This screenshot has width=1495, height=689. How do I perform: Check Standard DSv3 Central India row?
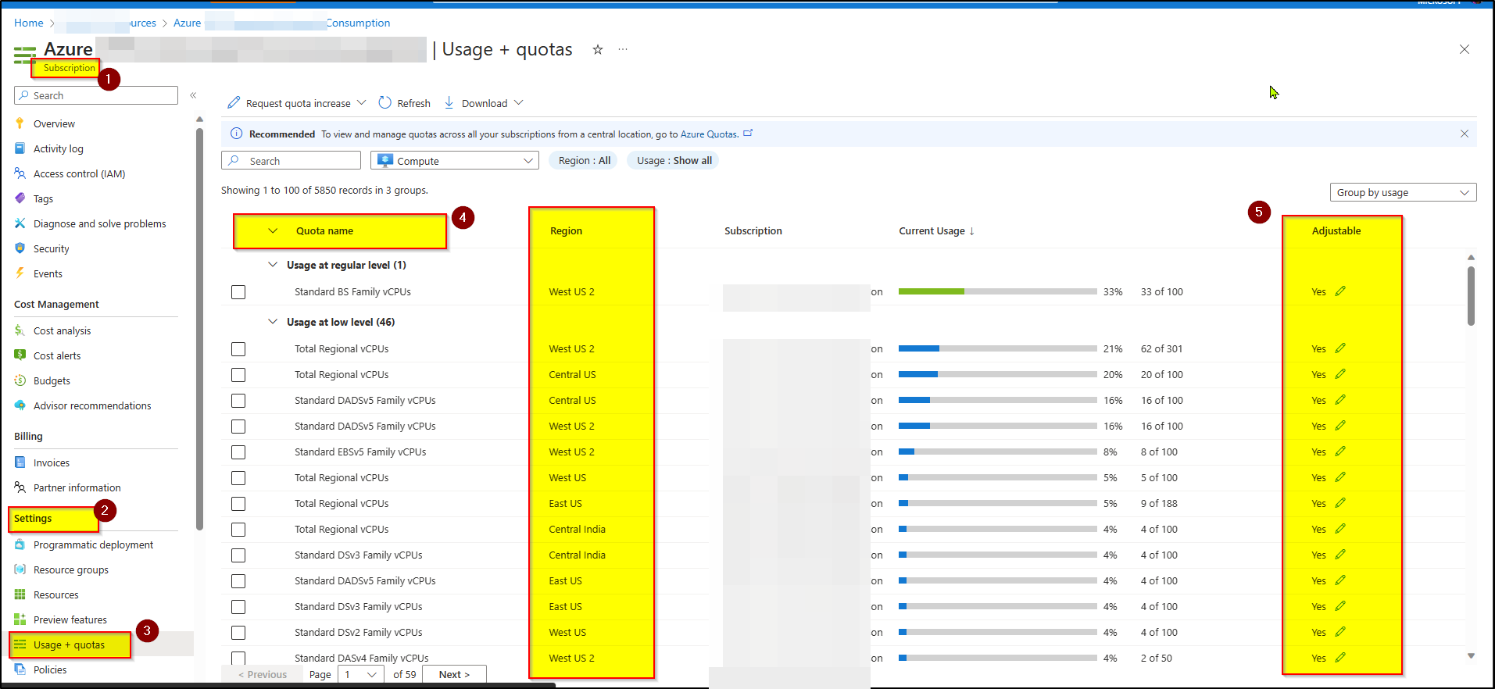(x=238, y=555)
